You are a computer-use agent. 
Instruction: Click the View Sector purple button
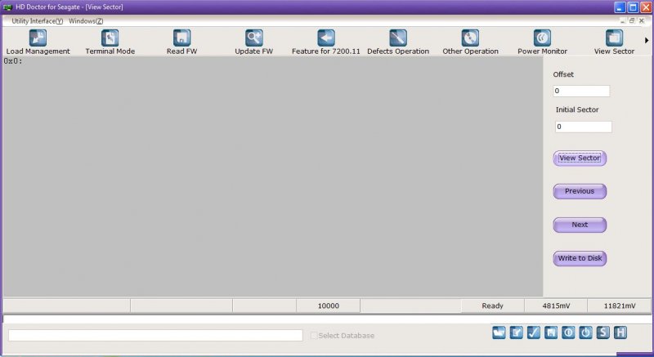[580, 158]
